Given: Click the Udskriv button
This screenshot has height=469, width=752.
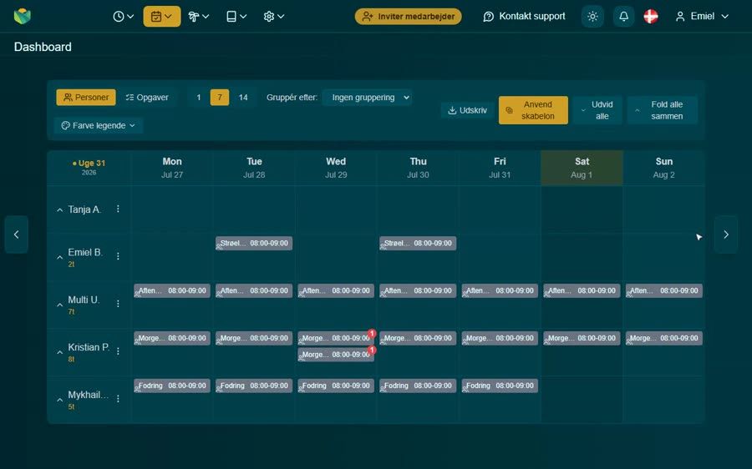Looking at the screenshot, I should pos(467,110).
